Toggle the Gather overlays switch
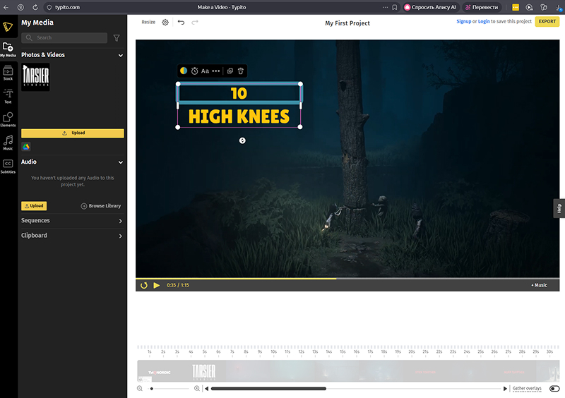This screenshot has height=398, width=565. (x=554, y=389)
